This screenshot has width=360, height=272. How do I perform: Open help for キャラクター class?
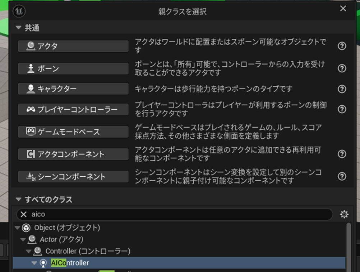[342, 89]
